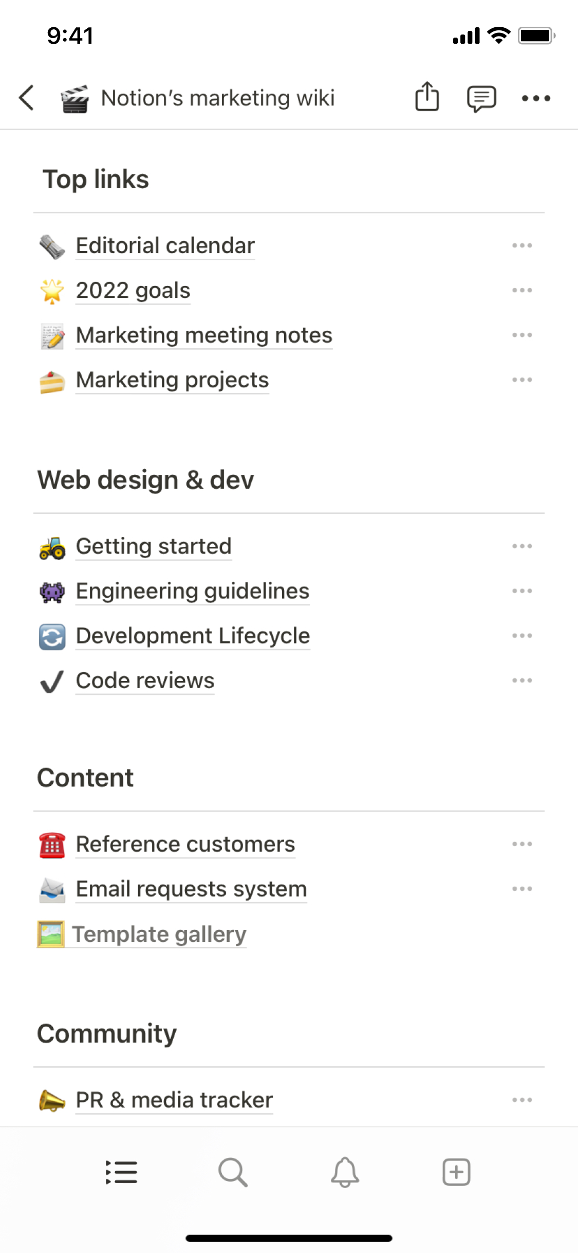Open PR & media tracker page
The height and width of the screenshot is (1253, 578).
[x=174, y=1100]
